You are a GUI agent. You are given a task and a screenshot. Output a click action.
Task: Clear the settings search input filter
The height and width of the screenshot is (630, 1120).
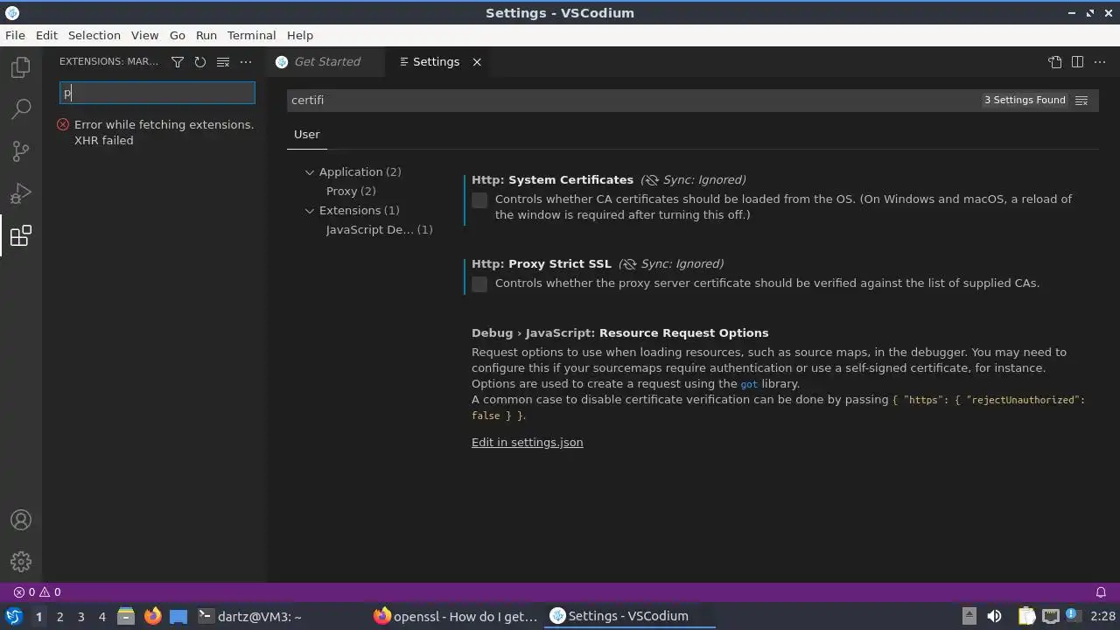(x=1081, y=101)
